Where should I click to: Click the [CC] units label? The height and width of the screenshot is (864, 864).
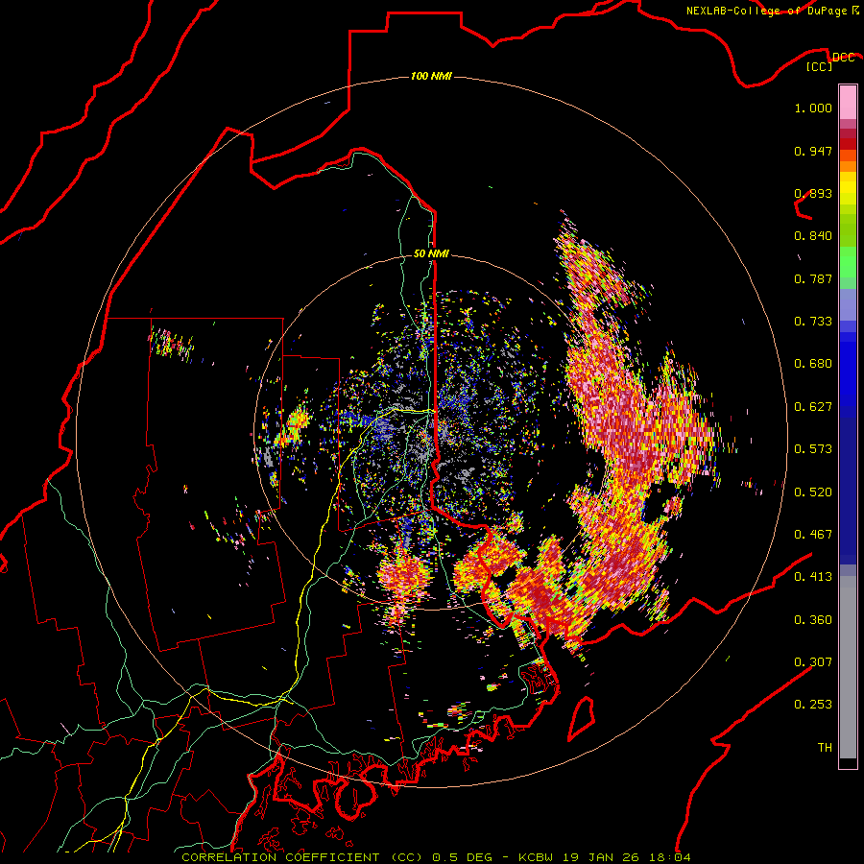820,66
